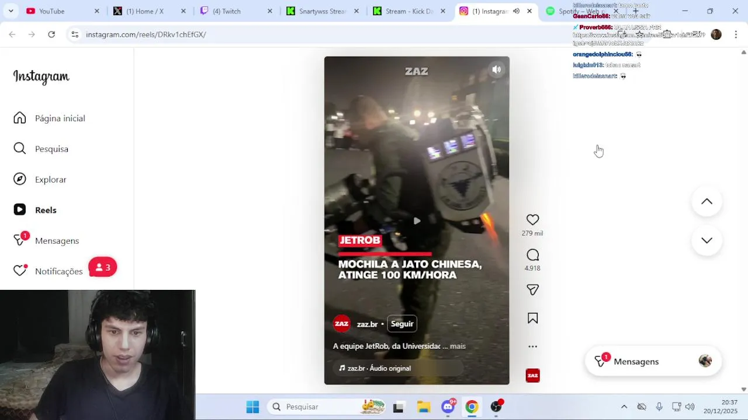Open the Chrome three-dot menu
The width and height of the screenshot is (748, 420).
pyautogui.click(x=735, y=34)
